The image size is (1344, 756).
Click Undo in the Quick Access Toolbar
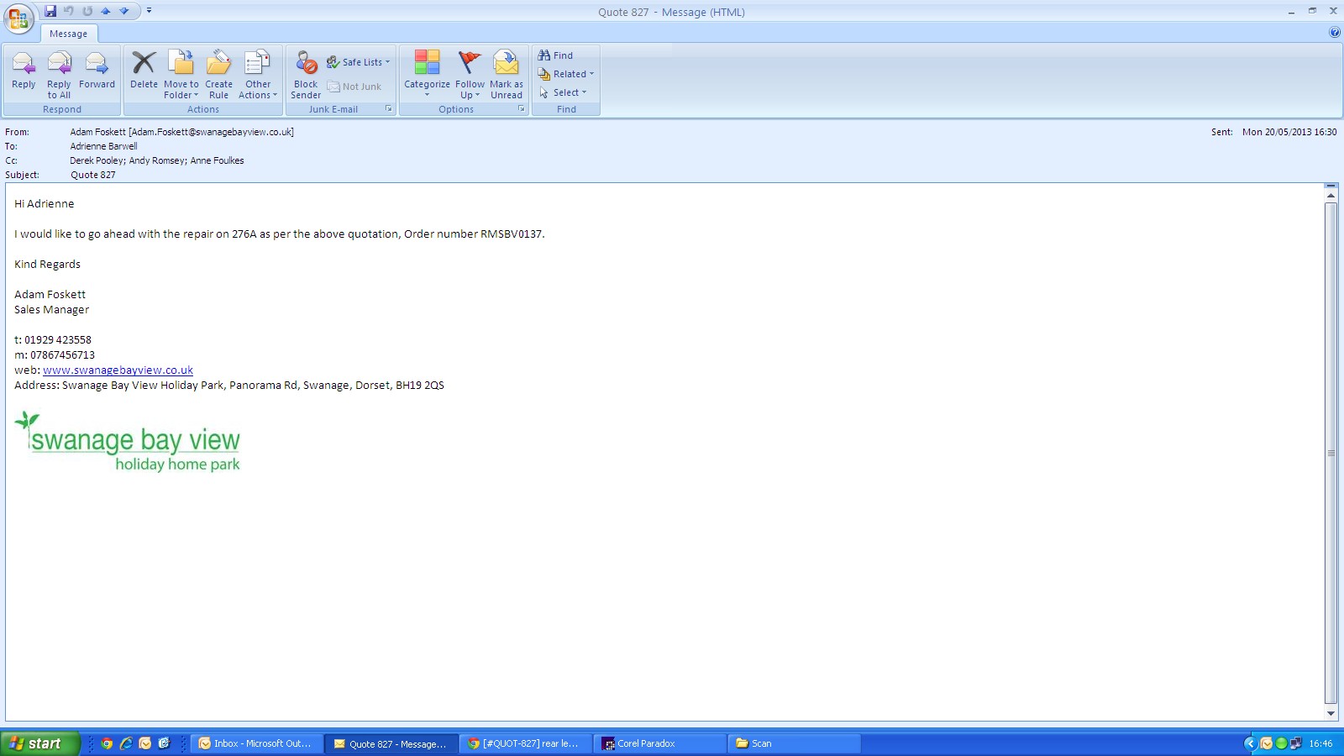click(x=69, y=11)
